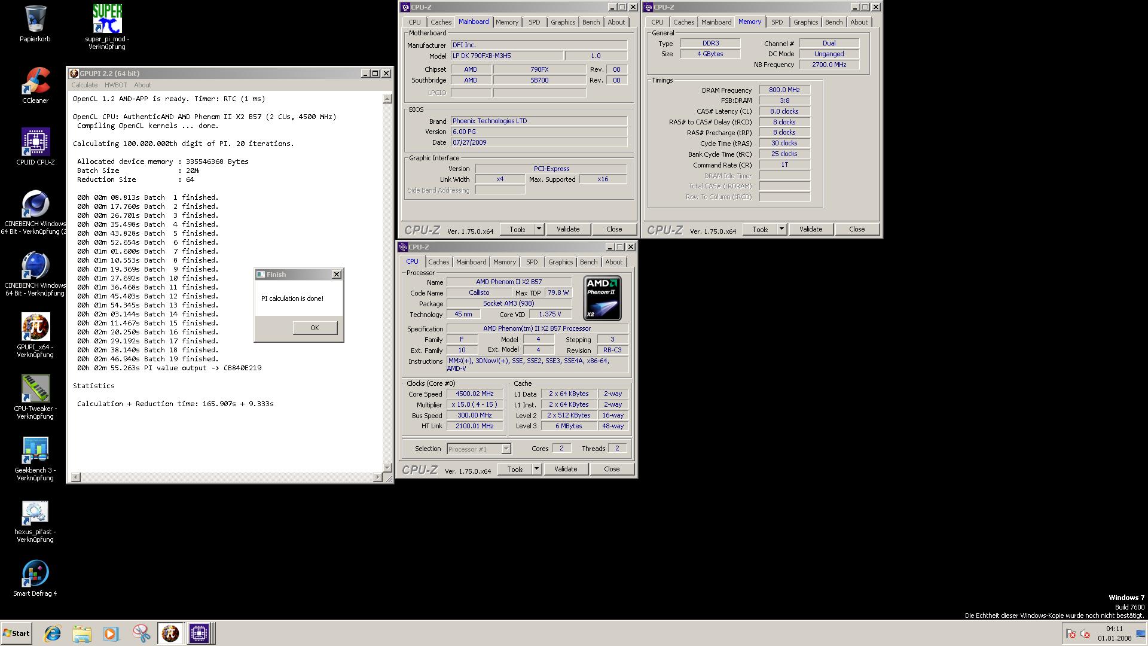Click Validate in CPU-Z Memory window
Screen dimensions: 1148x646
pos(810,229)
